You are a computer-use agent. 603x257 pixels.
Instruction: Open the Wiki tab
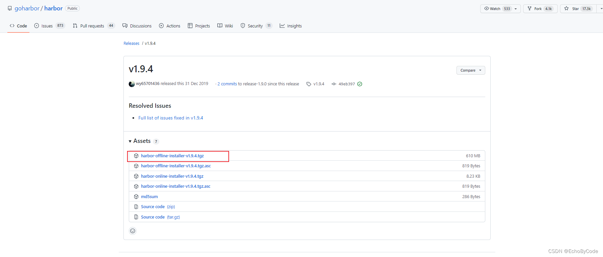coord(225,26)
